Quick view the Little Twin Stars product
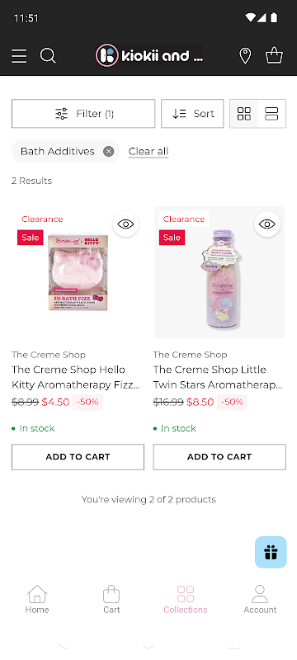 [x=266, y=224]
